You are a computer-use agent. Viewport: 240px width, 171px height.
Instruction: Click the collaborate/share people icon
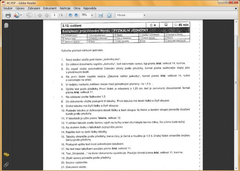click(17, 15)
